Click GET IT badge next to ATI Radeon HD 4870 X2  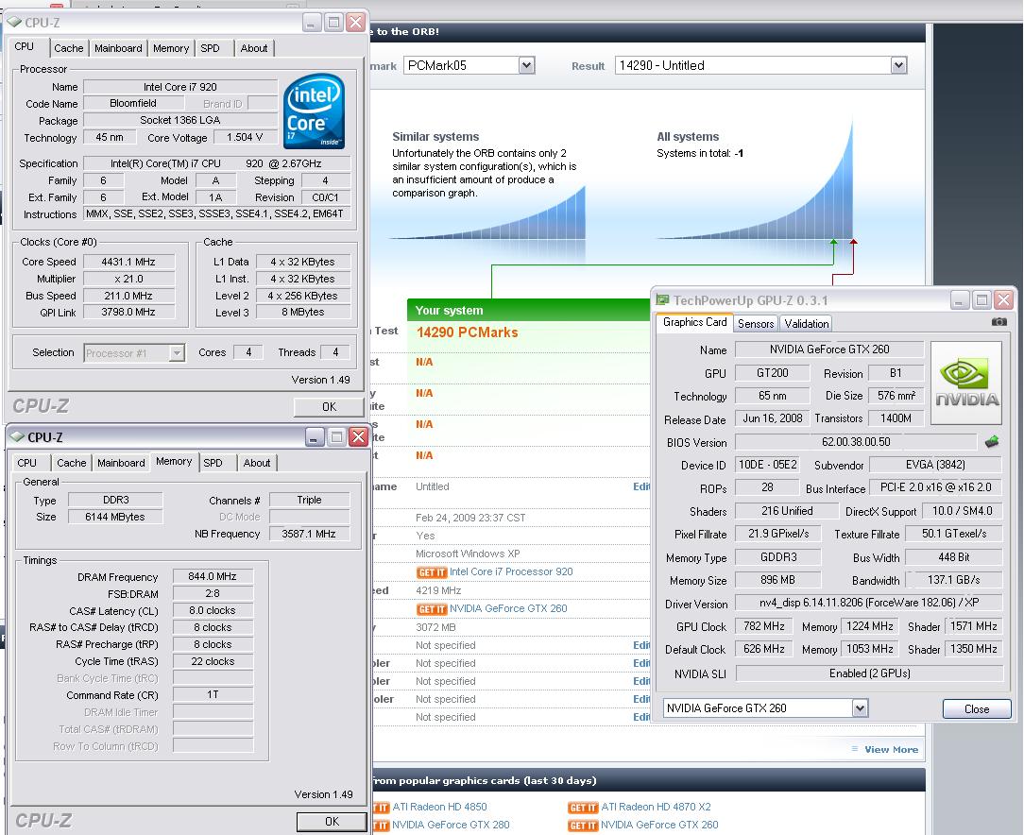(x=583, y=808)
